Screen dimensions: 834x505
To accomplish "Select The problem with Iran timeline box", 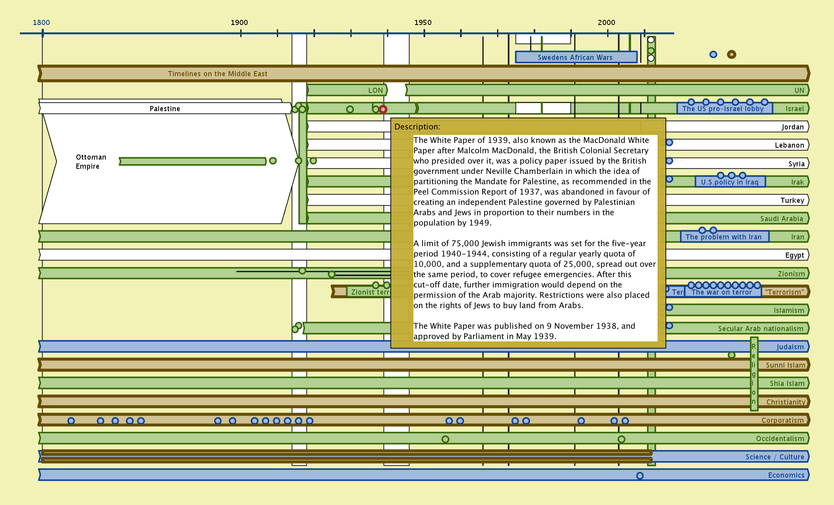I will pyautogui.click(x=723, y=237).
